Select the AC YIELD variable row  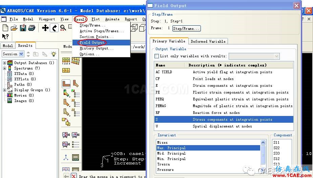[224, 72]
